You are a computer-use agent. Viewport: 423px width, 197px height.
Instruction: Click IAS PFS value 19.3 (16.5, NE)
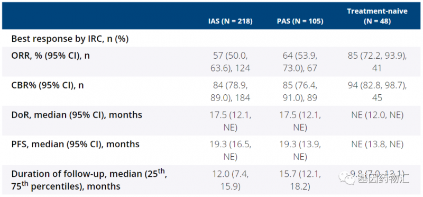tap(231, 150)
